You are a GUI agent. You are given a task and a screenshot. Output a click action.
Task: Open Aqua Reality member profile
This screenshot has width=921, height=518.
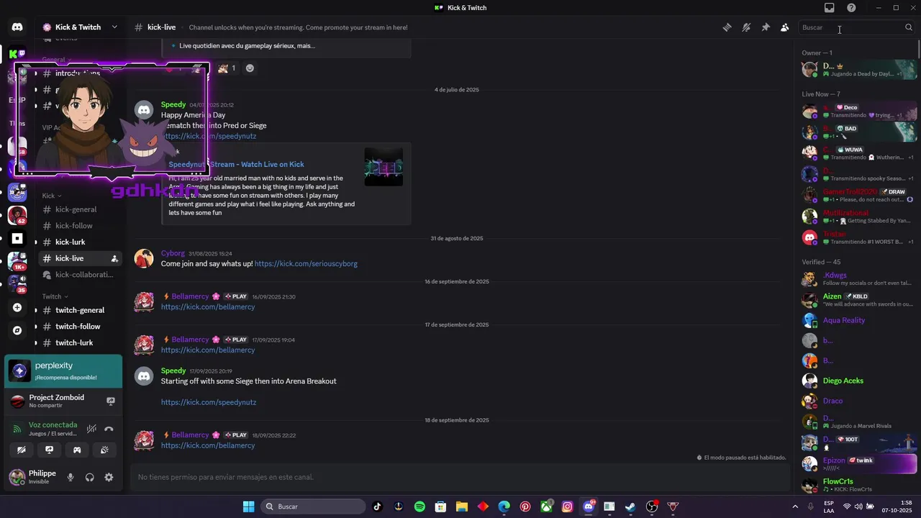point(860,320)
